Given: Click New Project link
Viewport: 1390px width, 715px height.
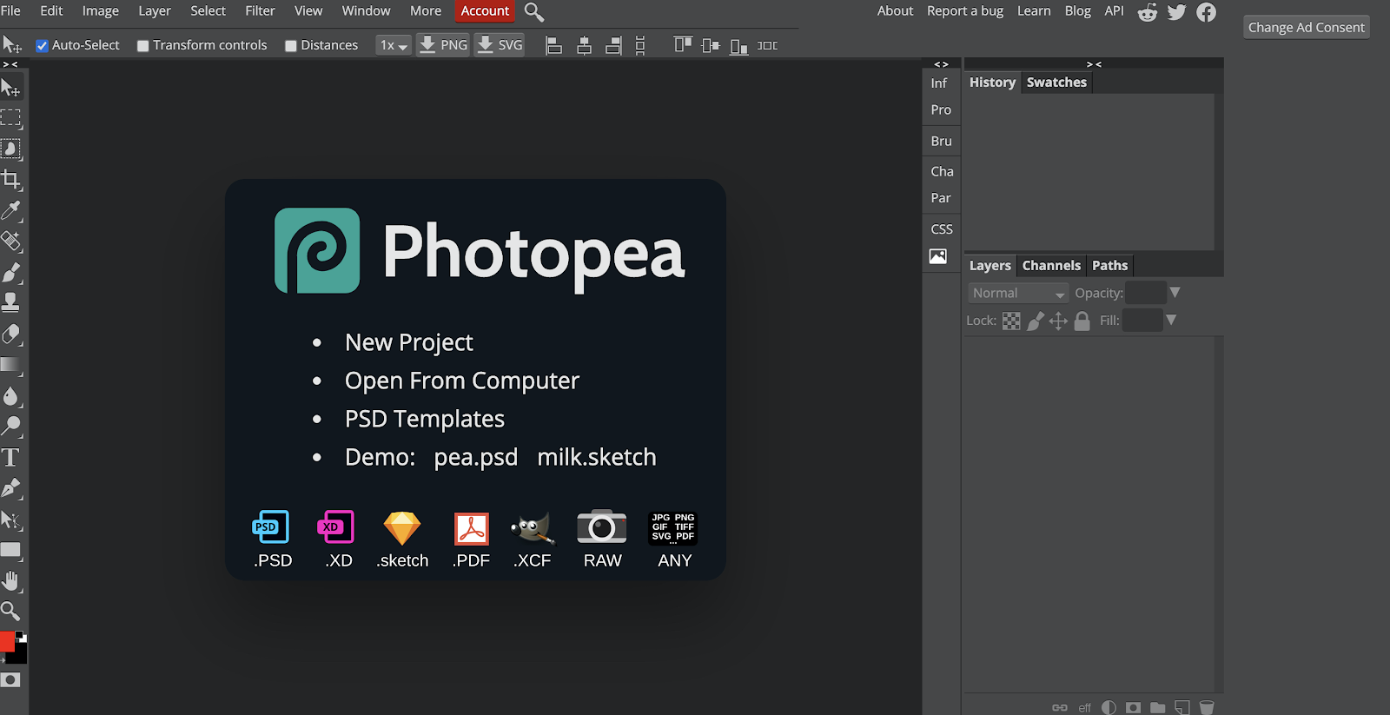Looking at the screenshot, I should click(408, 342).
